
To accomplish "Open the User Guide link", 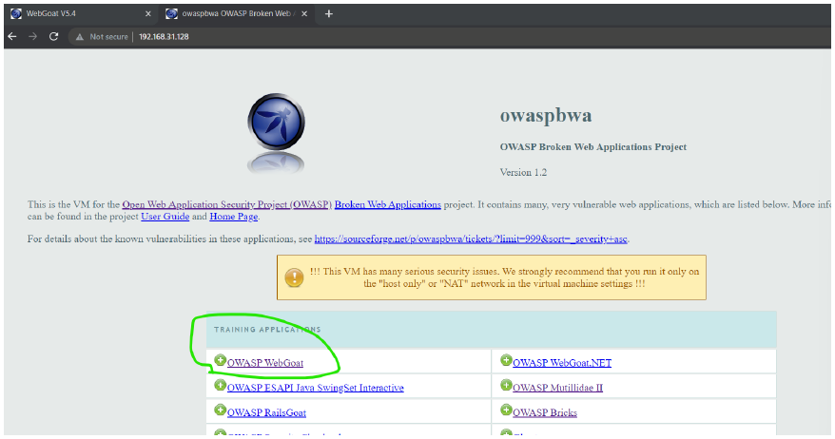I will 165,217.
